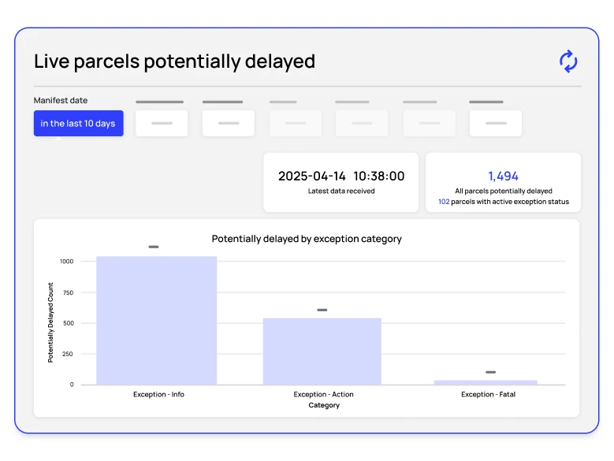Image resolution: width=614 pixels, height=461 pixels.
Task: Open the fourth blank filter box
Action: coord(362,123)
